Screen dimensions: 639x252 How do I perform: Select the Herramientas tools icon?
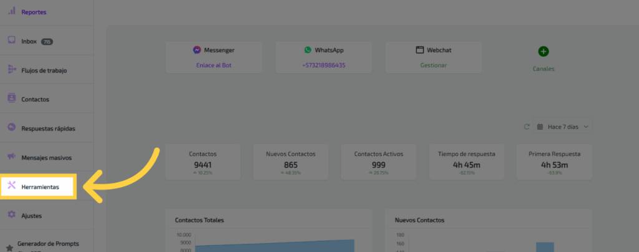11,186
